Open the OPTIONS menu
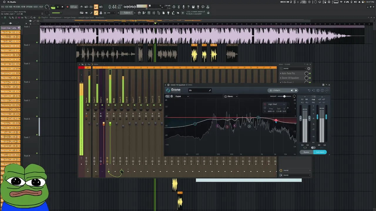The image size is (376, 211). point(29,7)
